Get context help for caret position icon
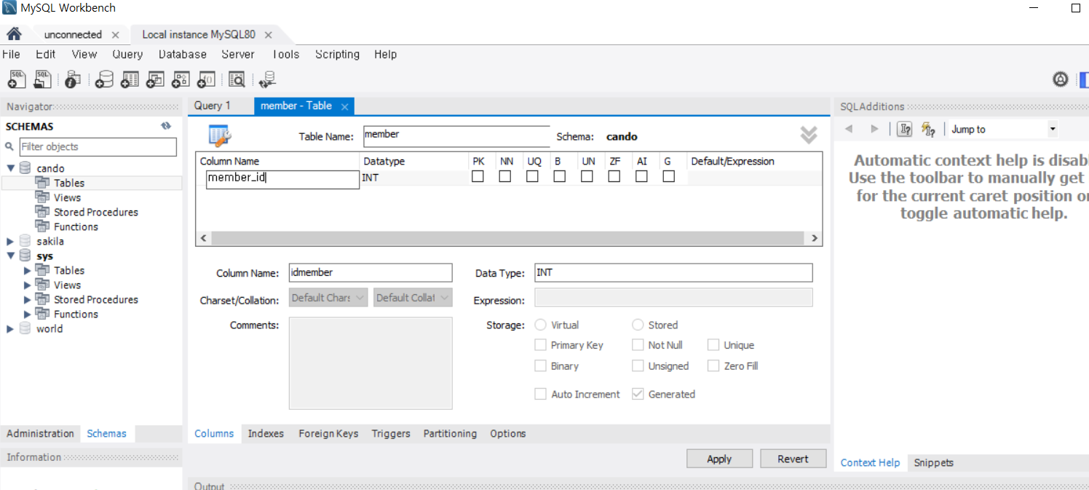The image size is (1089, 490). click(904, 129)
